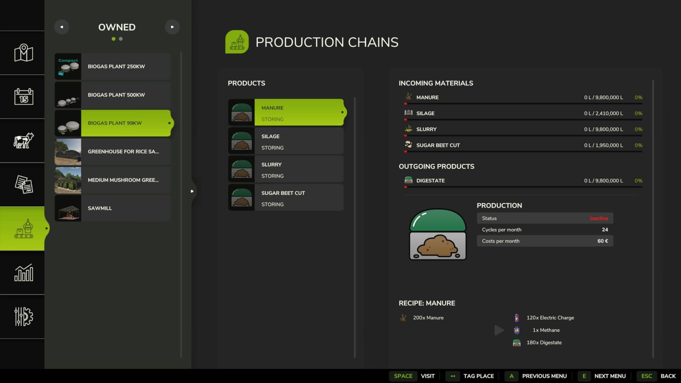Select the Production Chains sidebar icon
The width and height of the screenshot is (681, 383).
click(x=23, y=229)
